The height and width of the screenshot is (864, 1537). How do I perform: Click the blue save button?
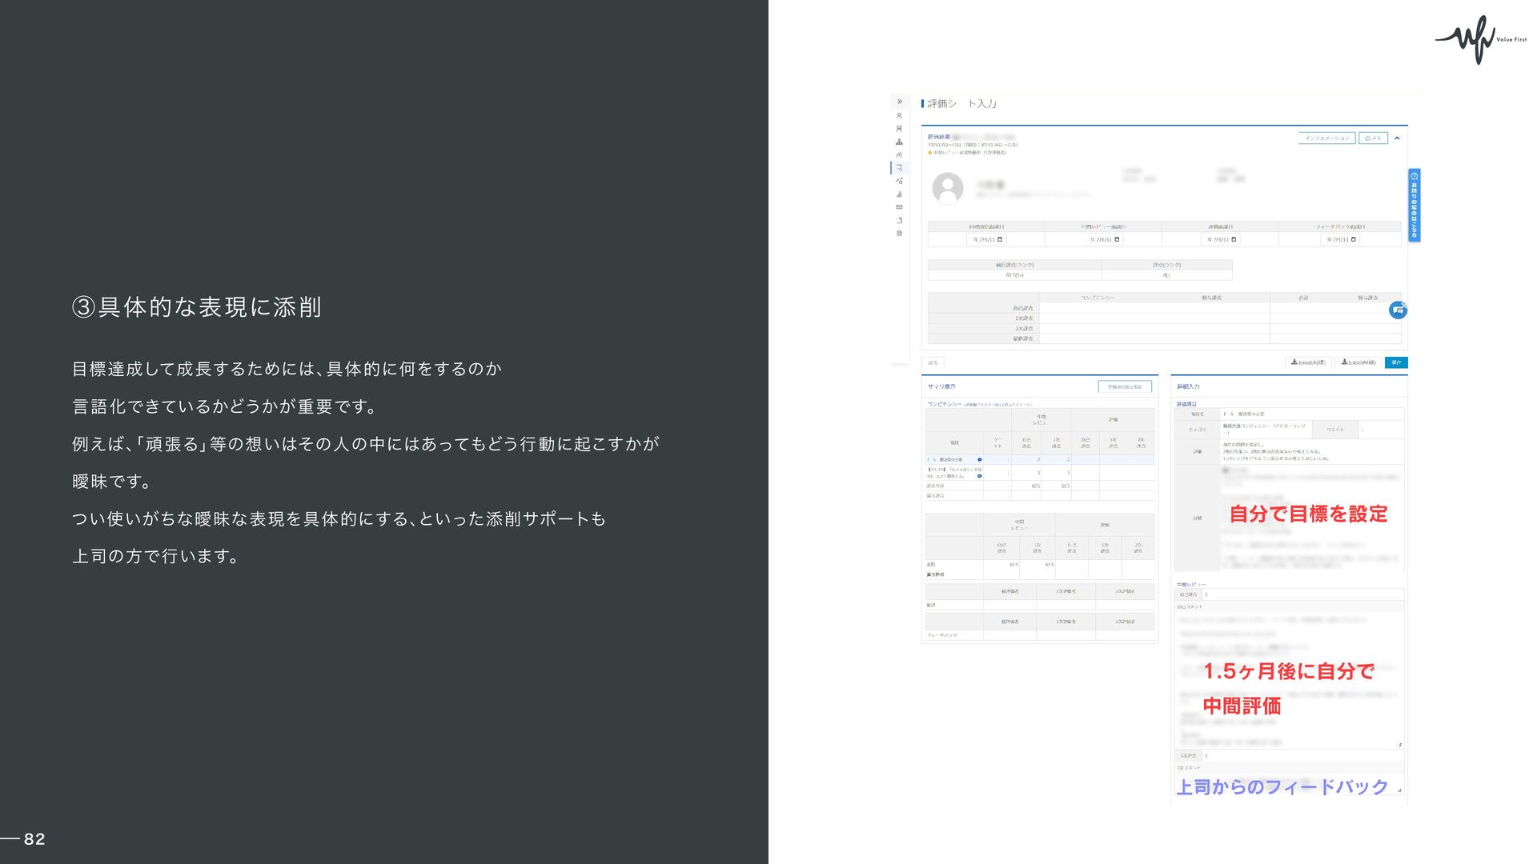point(1396,362)
